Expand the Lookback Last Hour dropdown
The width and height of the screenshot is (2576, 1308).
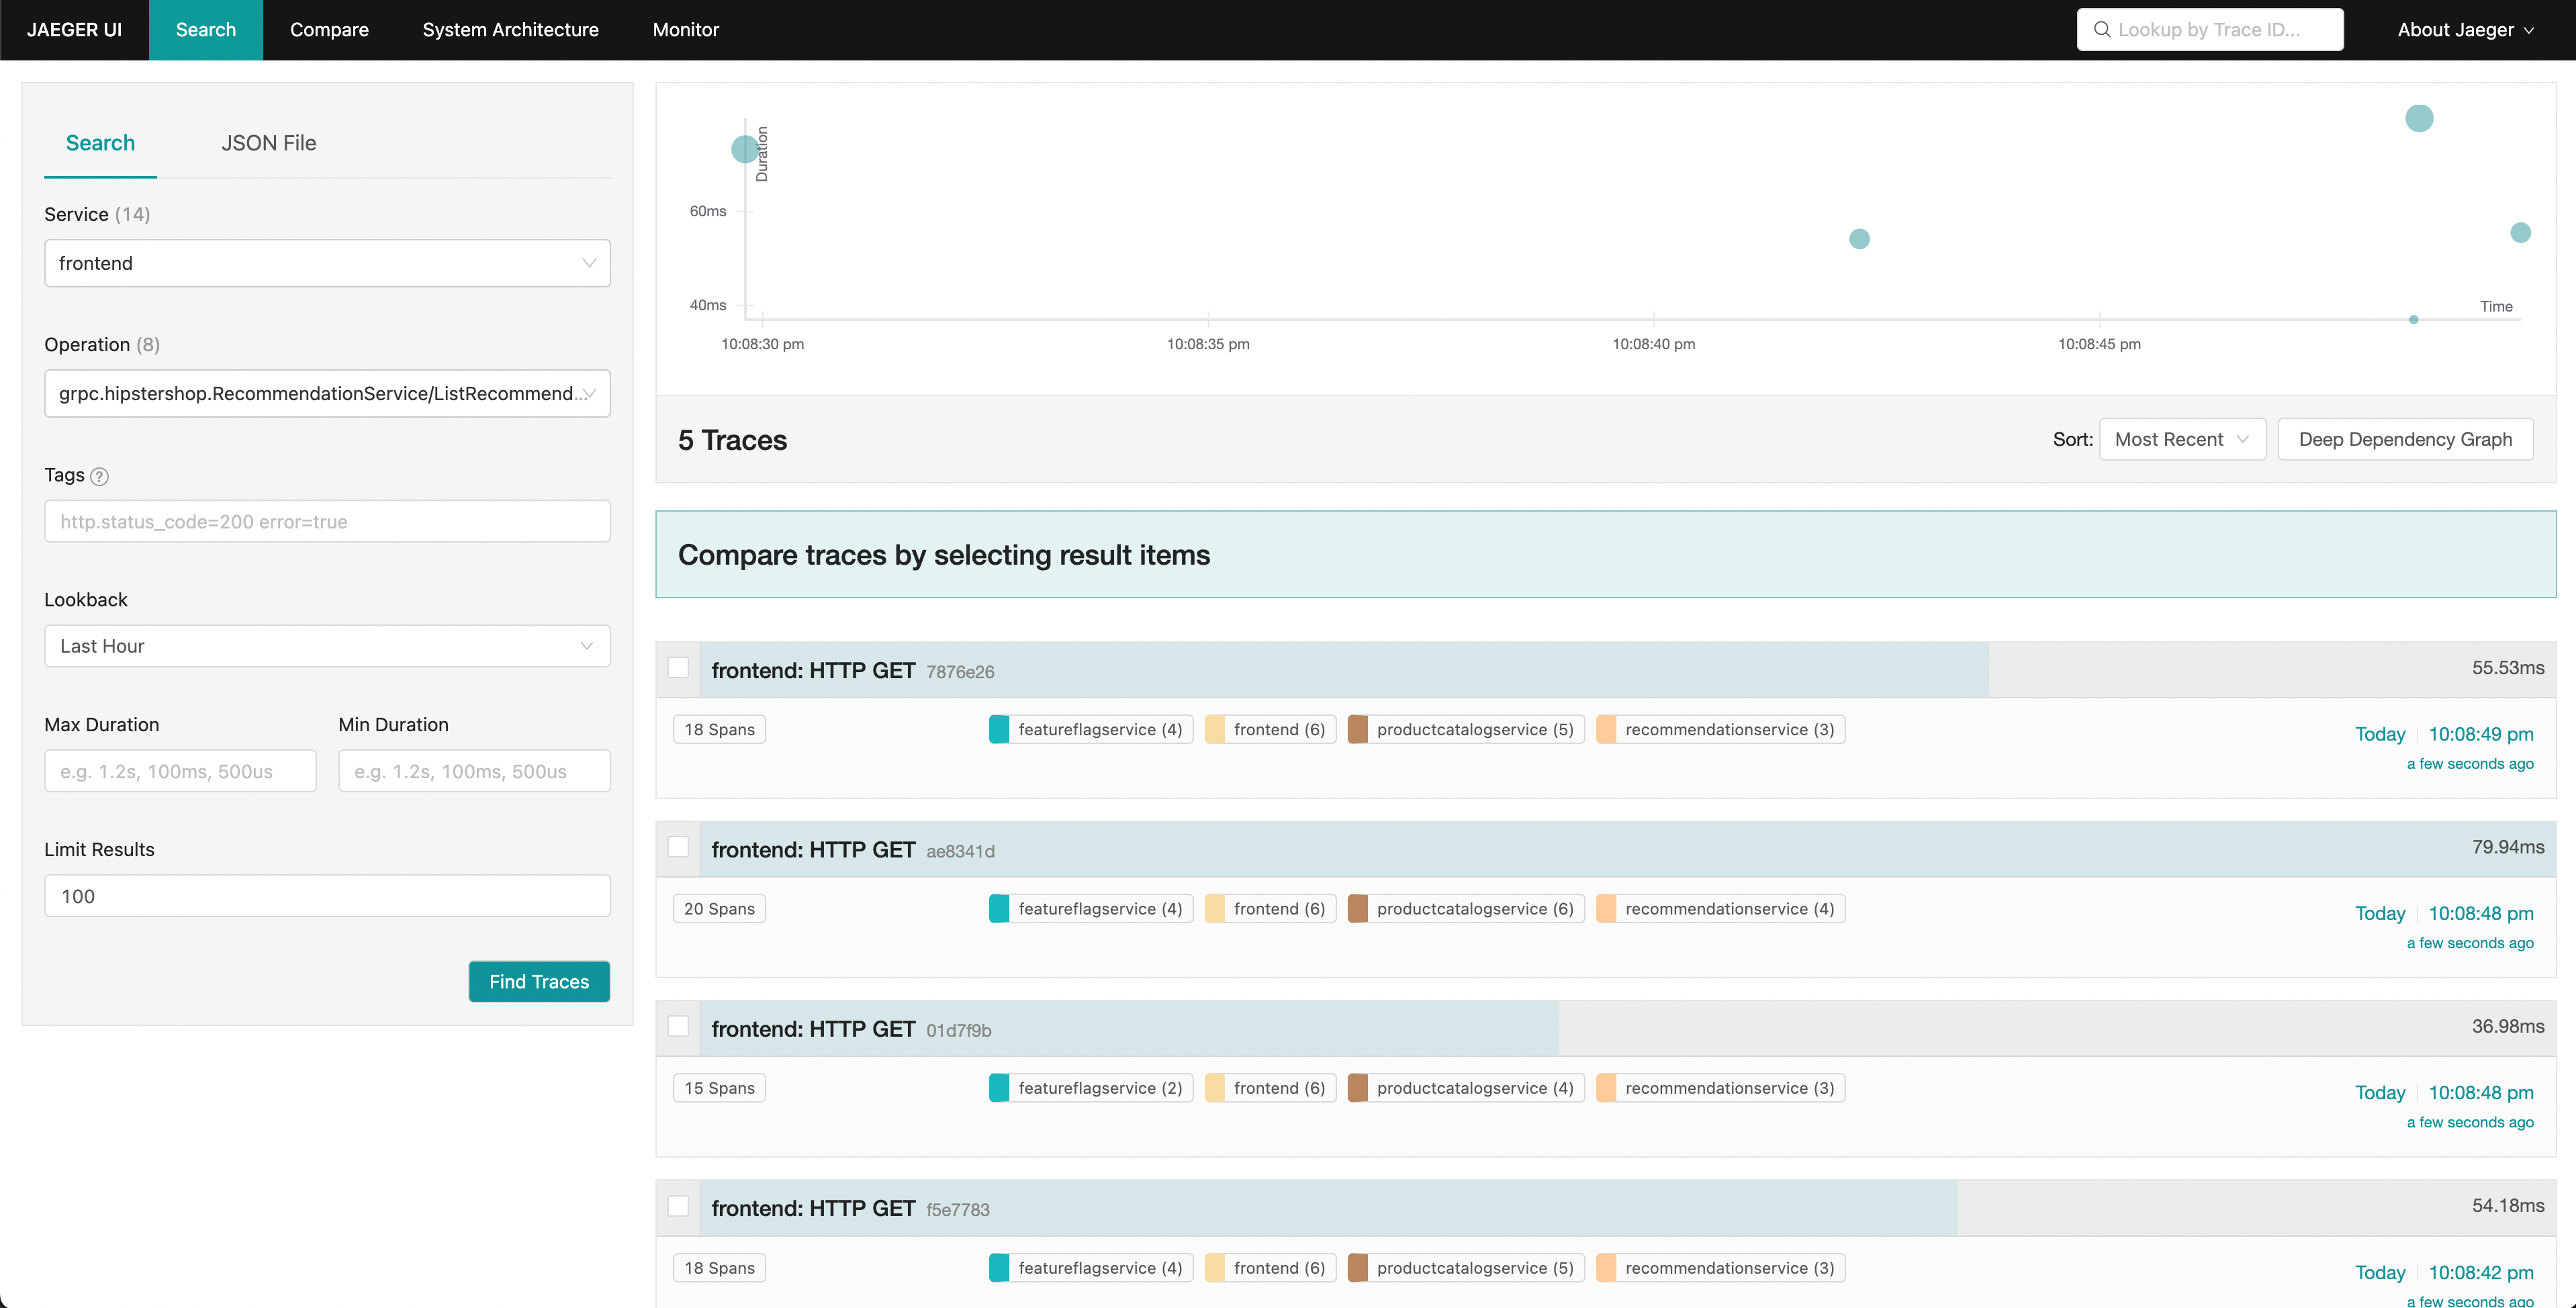(x=327, y=646)
